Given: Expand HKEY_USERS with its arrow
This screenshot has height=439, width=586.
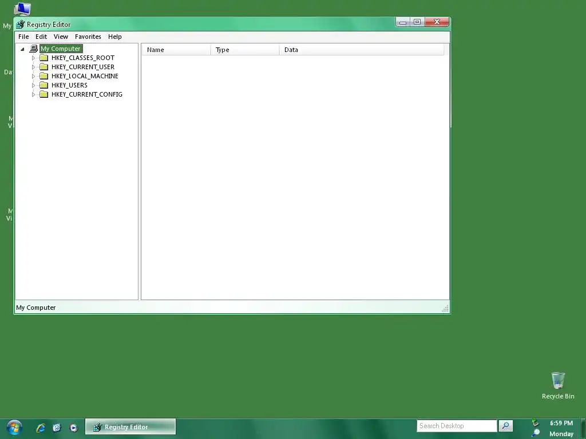Looking at the screenshot, I should pos(33,86).
